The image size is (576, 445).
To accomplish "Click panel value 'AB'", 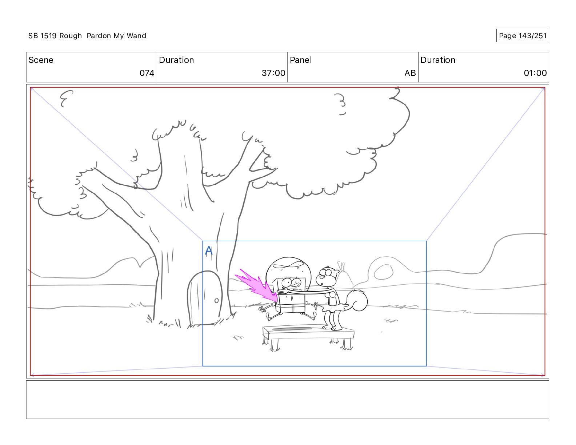I will 410,73.
